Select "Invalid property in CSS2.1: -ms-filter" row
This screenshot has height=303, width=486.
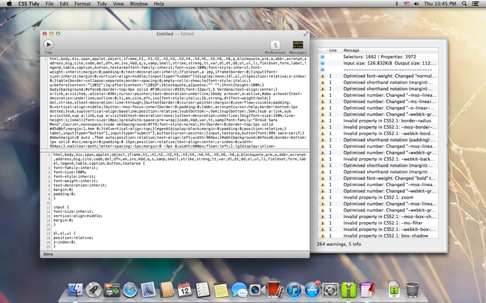[378, 223]
